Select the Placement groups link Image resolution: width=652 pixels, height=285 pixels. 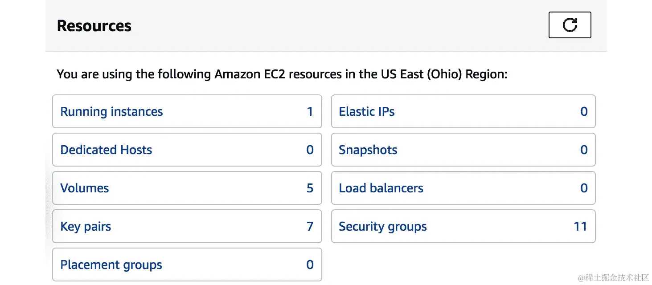tap(111, 265)
